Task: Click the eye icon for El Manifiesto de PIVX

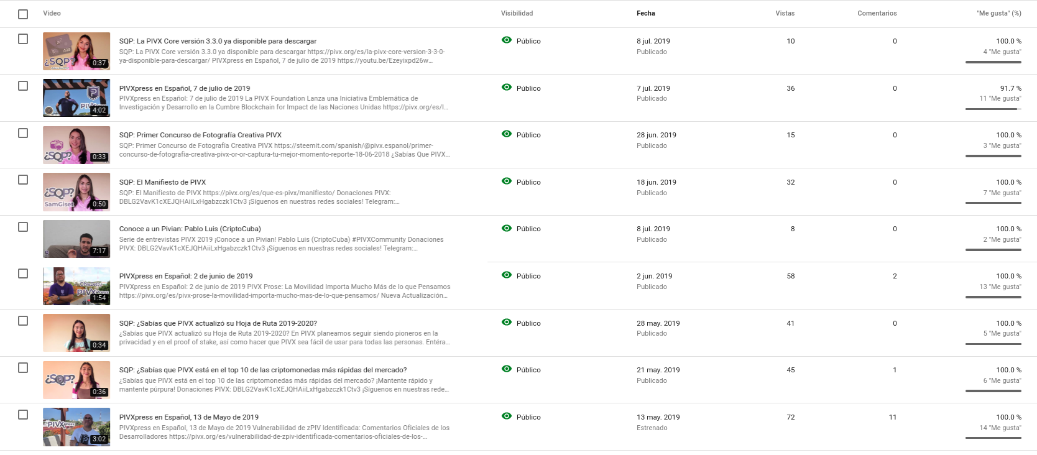Action: (x=507, y=182)
